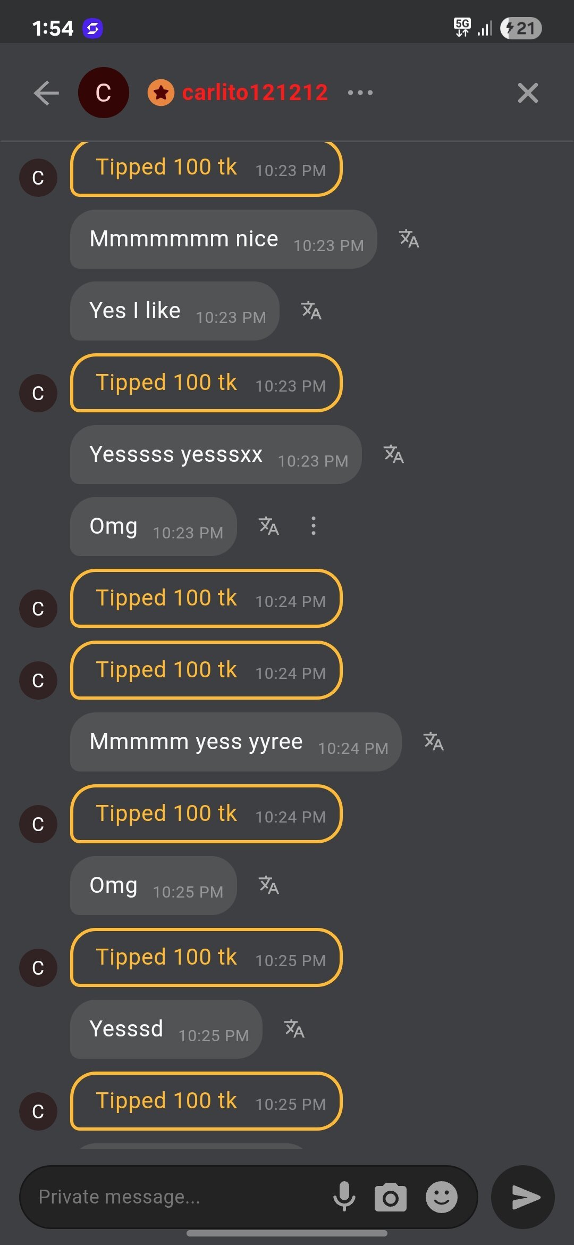Tap the orange star badge beside the username
This screenshot has height=1245, width=574.
click(x=161, y=93)
